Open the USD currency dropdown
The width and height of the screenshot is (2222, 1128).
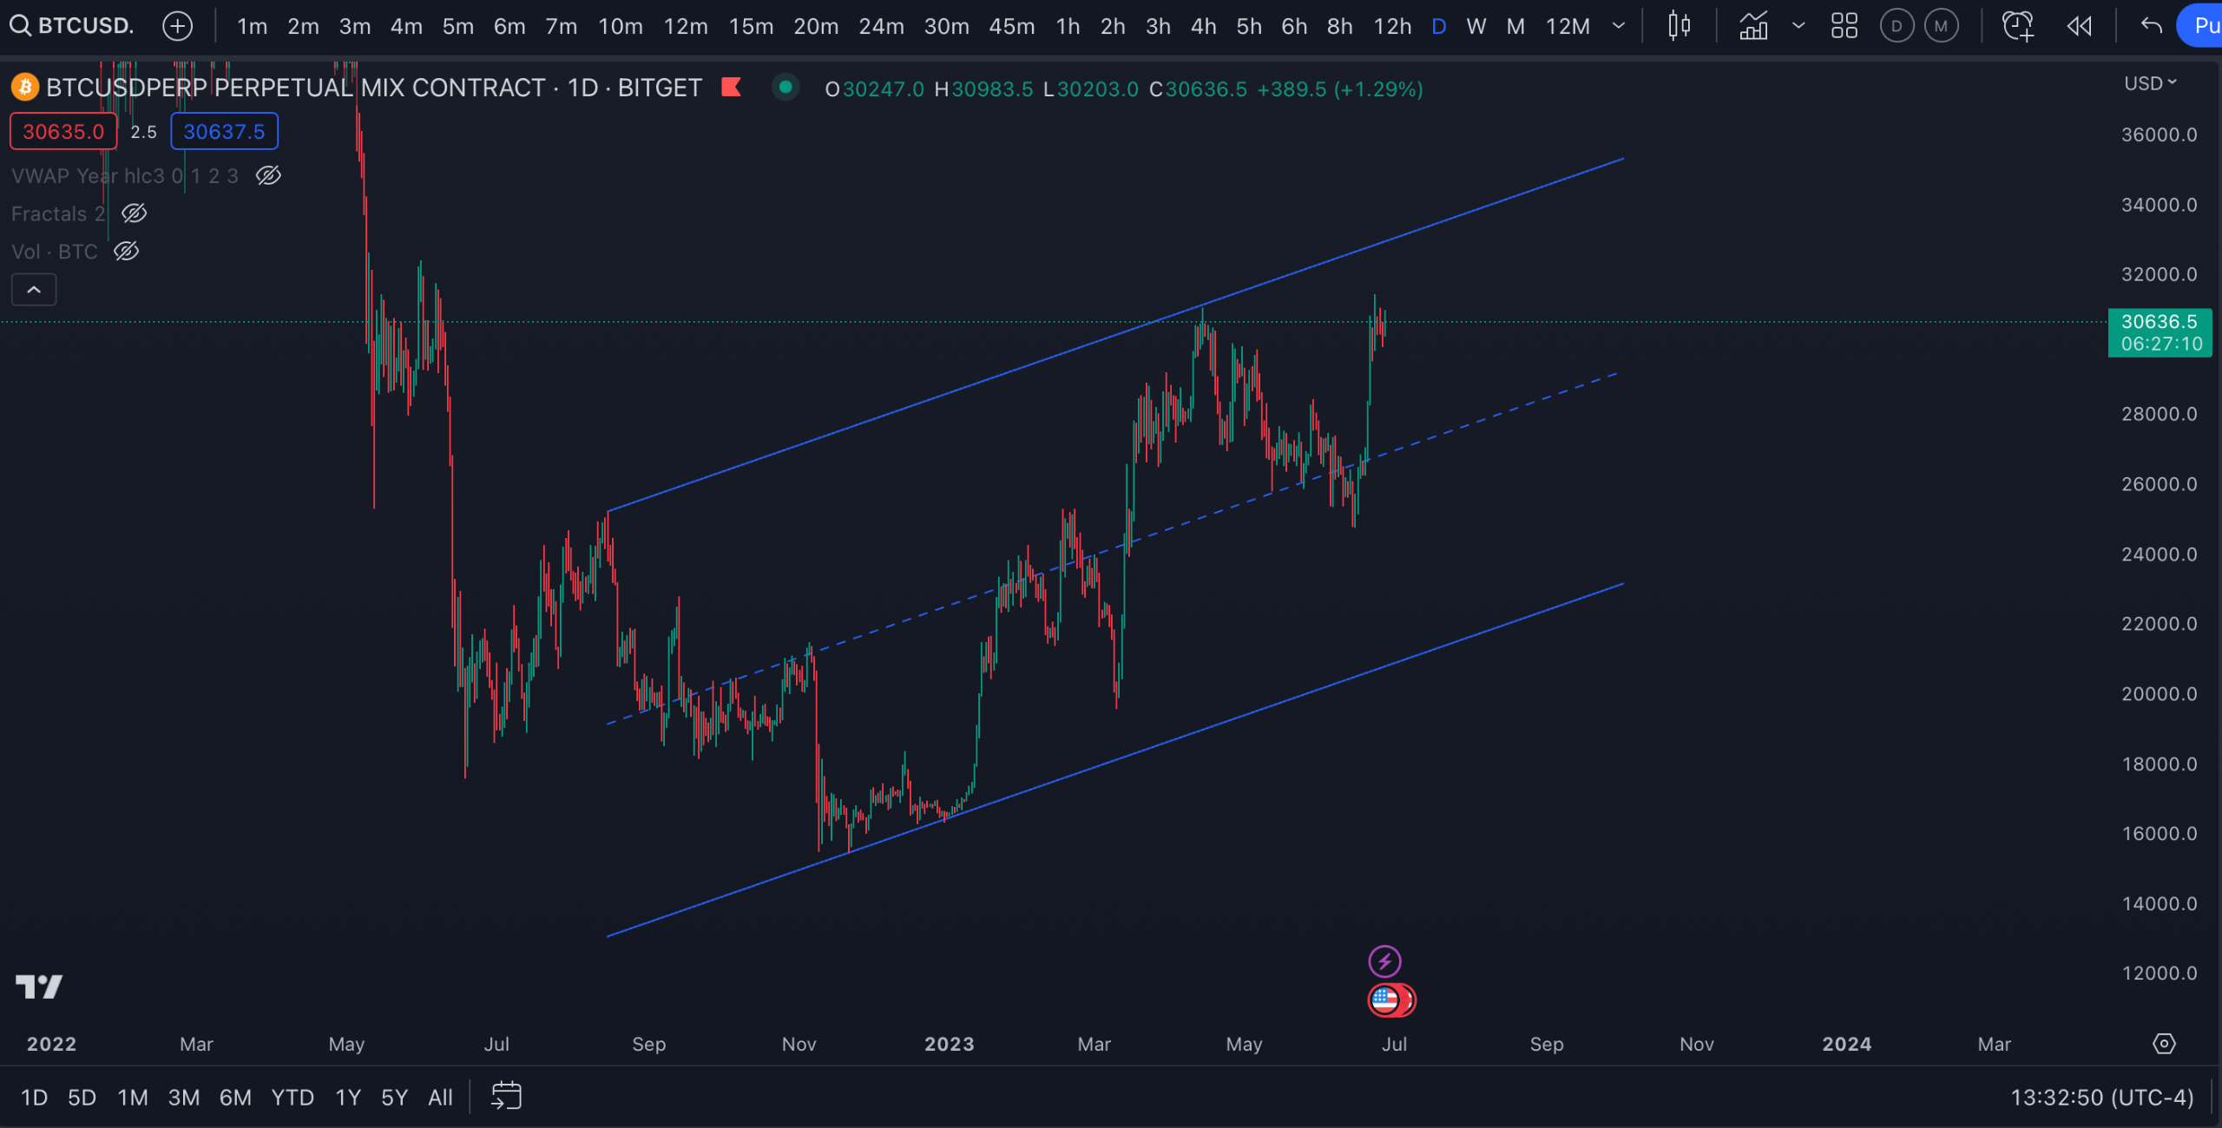[x=2150, y=82]
